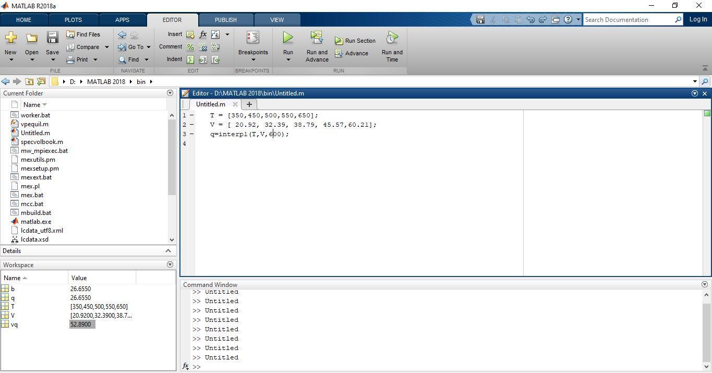Click the Save icon in toolbar
Viewport: 712px width, 373px height.
pos(52,38)
